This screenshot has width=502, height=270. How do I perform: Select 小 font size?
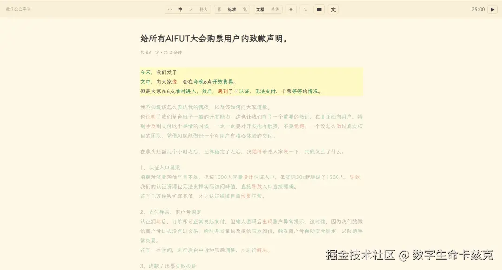(171, 9)
